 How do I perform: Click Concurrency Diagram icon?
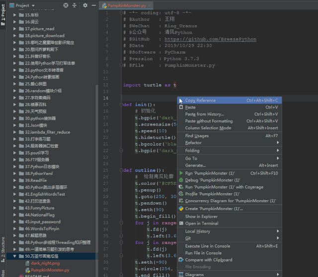pos(181,201)
